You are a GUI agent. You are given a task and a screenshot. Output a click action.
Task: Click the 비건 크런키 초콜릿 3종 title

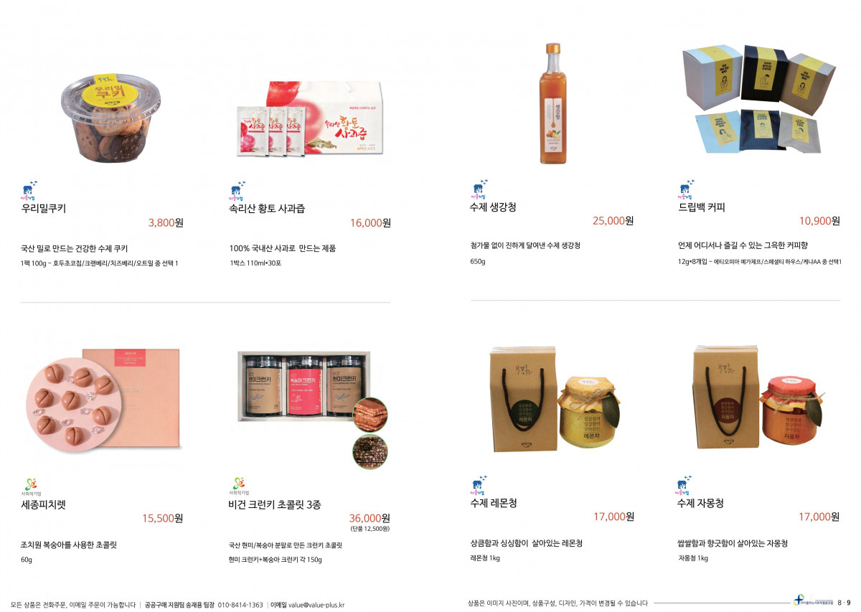[x=275, y=504]
